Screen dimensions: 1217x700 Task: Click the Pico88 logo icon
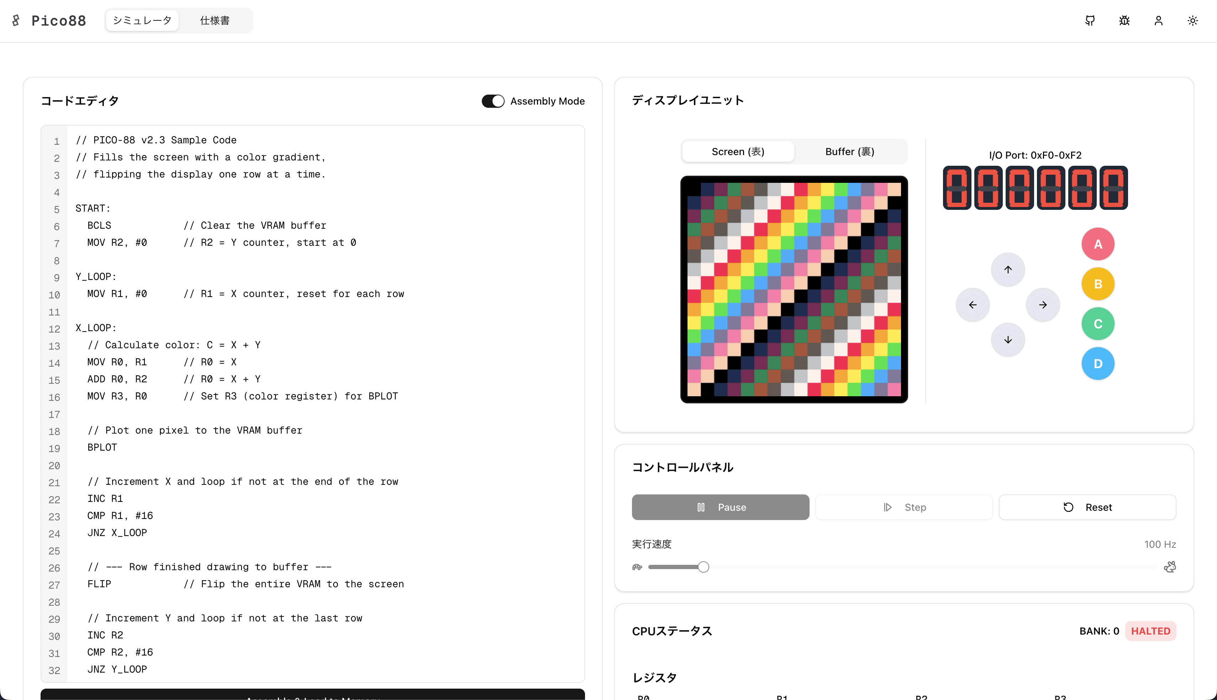16,20
